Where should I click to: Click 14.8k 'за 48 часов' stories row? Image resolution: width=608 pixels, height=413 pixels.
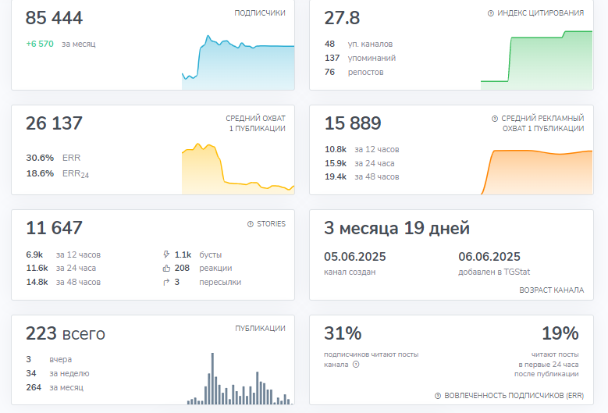[x=63, y=282]
